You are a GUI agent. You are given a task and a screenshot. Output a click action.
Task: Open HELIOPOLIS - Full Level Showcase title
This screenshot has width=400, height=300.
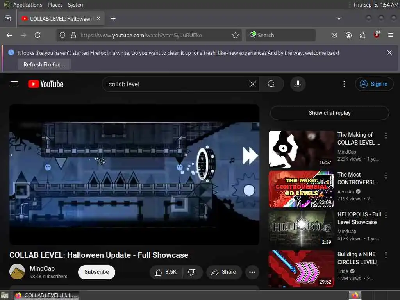pyautogui.click(x=359, y=218)
